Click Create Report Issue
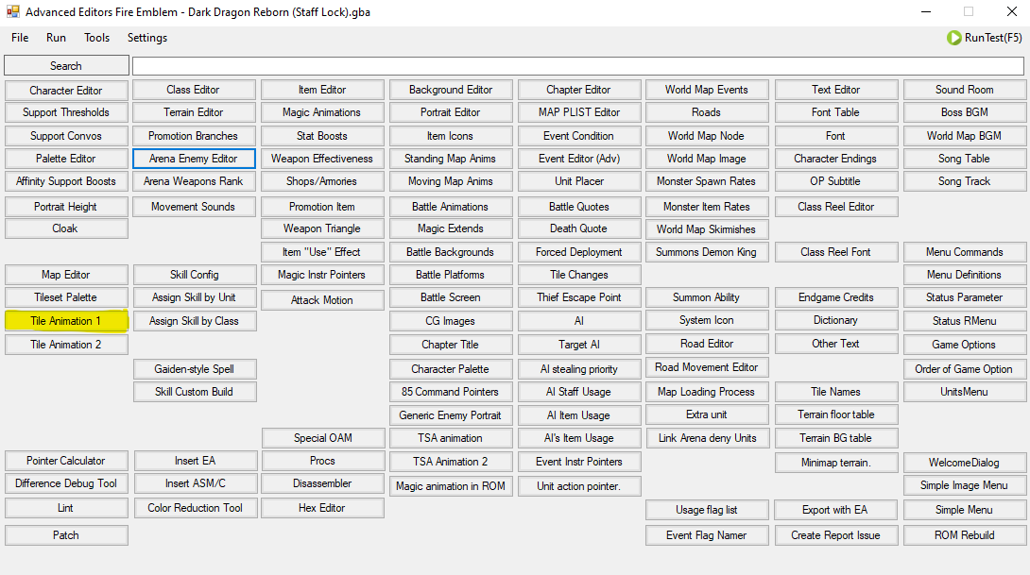Image resolution: width=1030 pixels, height=575 pixels. tap(835, 535)
